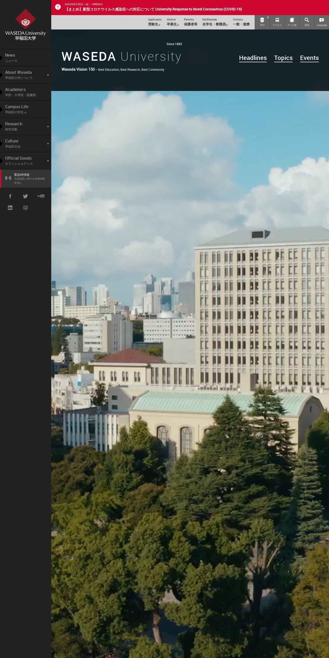Jump to the Topics section

[283, 58]
